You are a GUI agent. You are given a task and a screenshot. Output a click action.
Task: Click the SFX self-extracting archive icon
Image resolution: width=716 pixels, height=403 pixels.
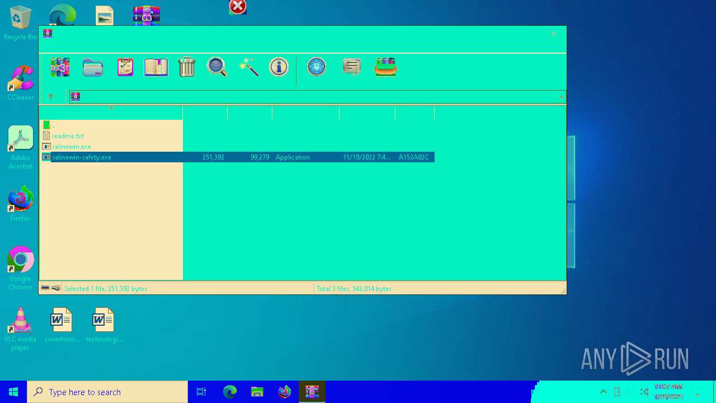[x=386, y=67]
